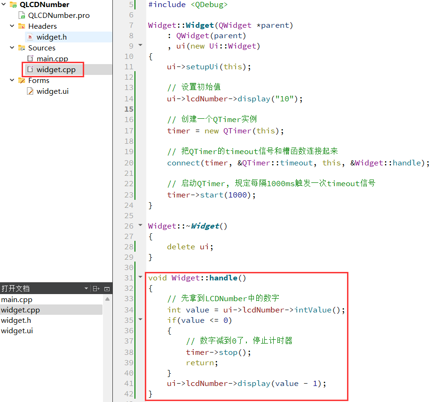
Task: Click the return statement on line 39
Action: [x=202, y=362]
